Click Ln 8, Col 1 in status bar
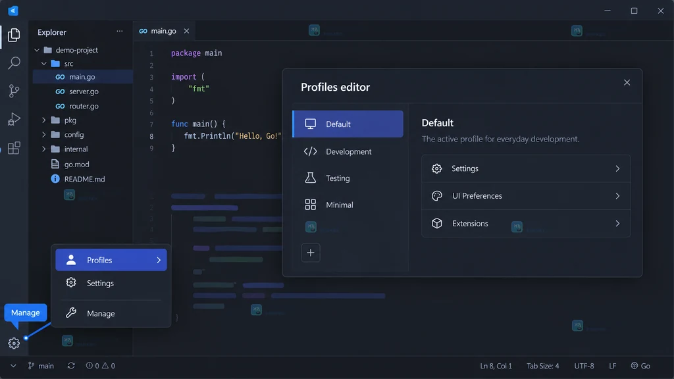674x379 pixels. tap(496, 366)
